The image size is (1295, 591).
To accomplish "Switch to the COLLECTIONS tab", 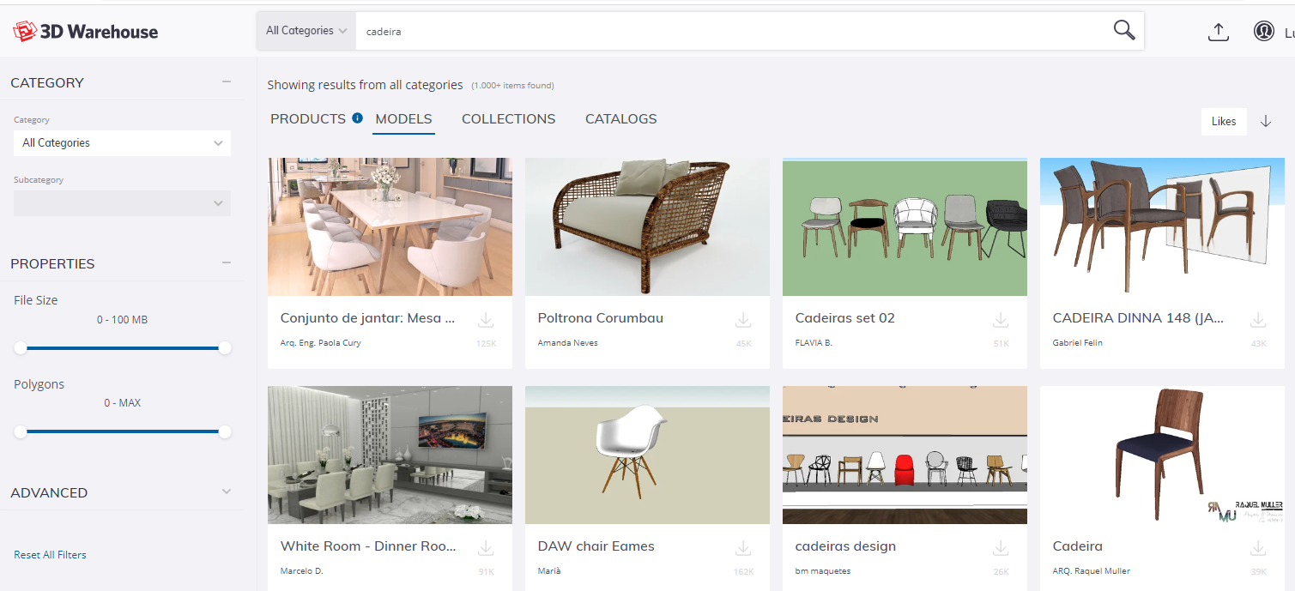I will [508, 118].
